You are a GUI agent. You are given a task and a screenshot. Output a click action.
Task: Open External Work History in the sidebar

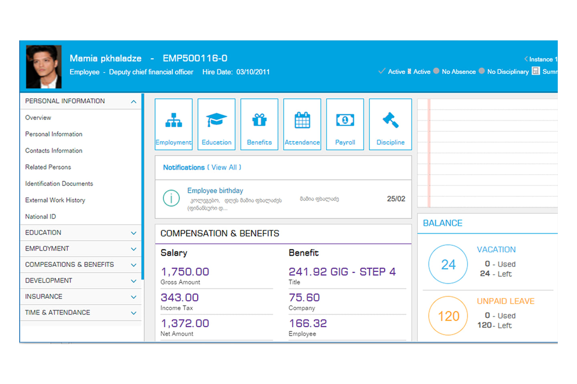point(55,200)
